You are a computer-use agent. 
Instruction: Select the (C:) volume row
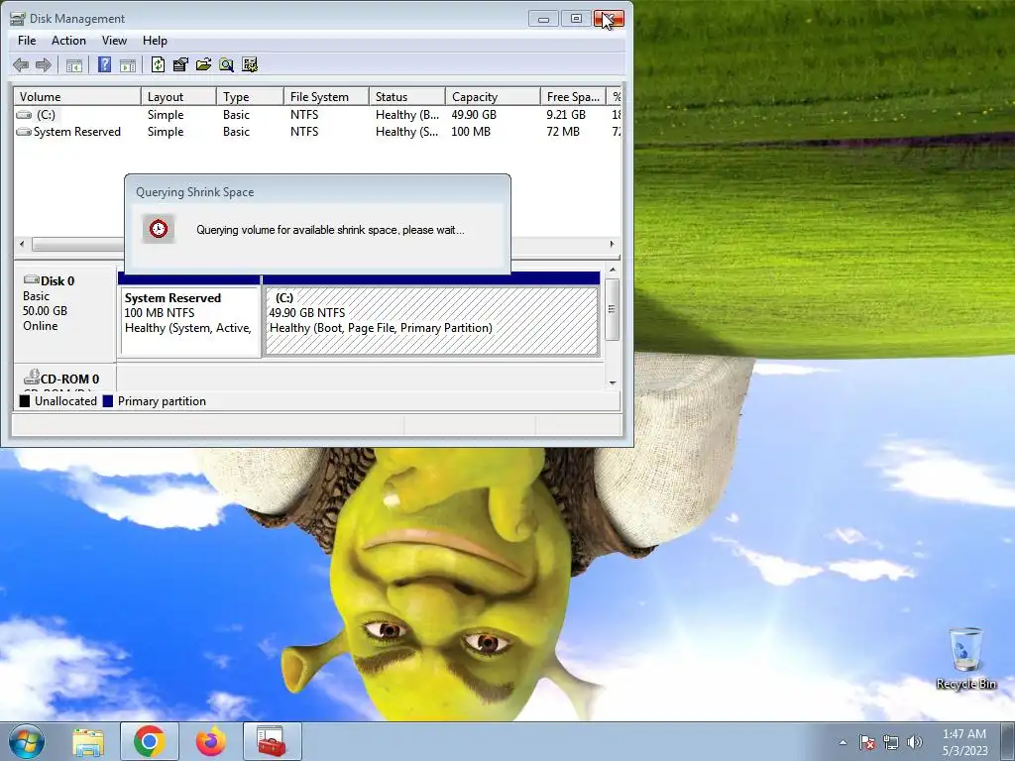coord(317,115)
